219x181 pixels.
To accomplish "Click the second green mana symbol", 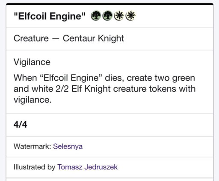I will pyautogui.click(x=107, y=16).
